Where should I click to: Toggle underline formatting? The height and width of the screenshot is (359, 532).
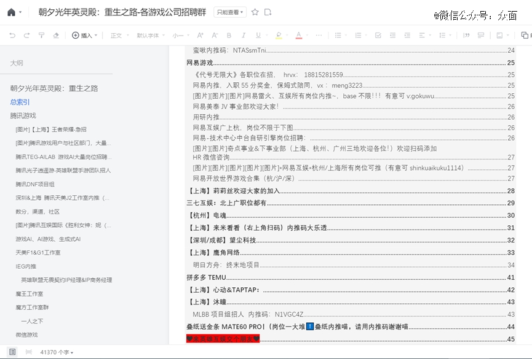pos(258,35)
